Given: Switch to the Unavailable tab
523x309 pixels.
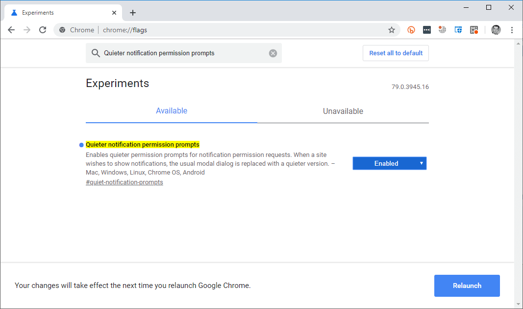Looking at the screenshot, I should point(343,111).
